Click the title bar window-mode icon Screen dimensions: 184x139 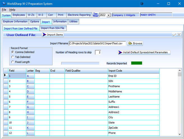pyautogui.click(x=142, y=4)
